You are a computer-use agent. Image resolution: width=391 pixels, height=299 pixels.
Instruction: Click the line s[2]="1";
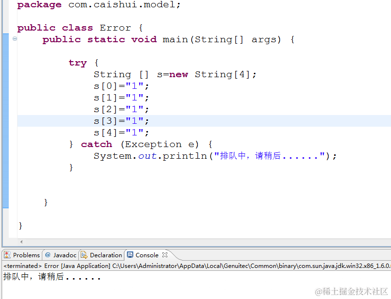[x=121, y=109]
